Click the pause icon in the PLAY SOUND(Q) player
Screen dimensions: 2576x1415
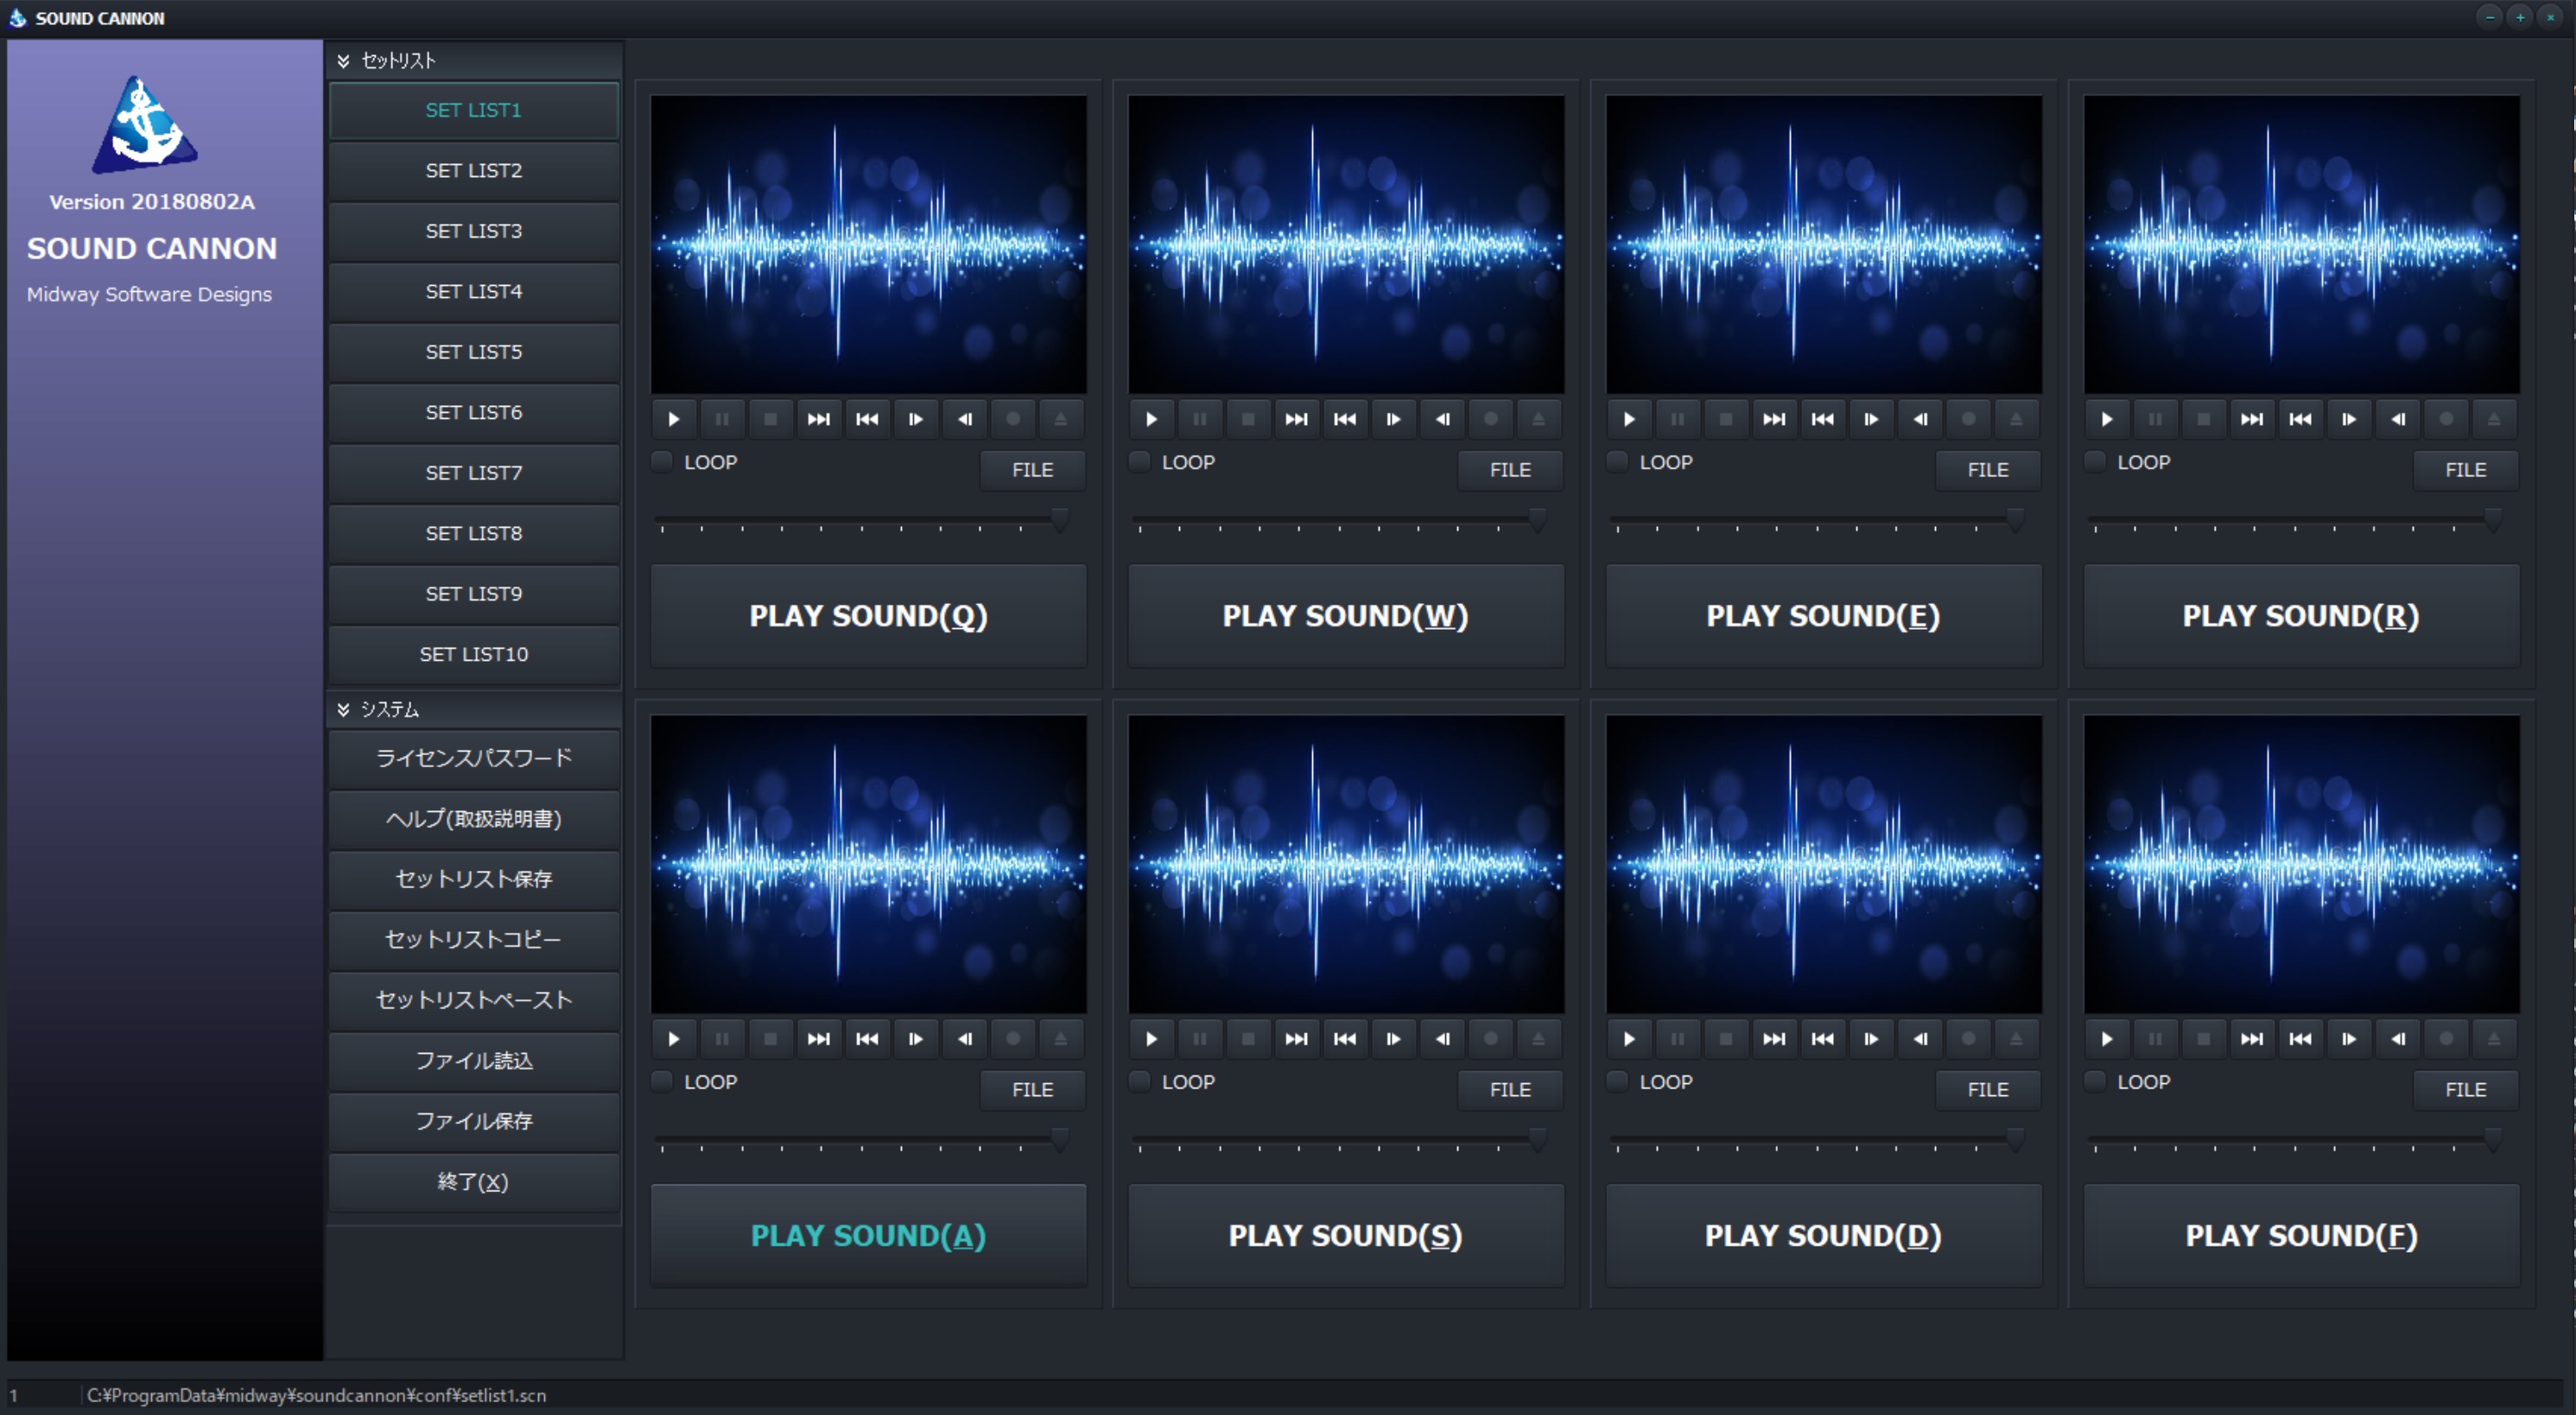point(722,419)
